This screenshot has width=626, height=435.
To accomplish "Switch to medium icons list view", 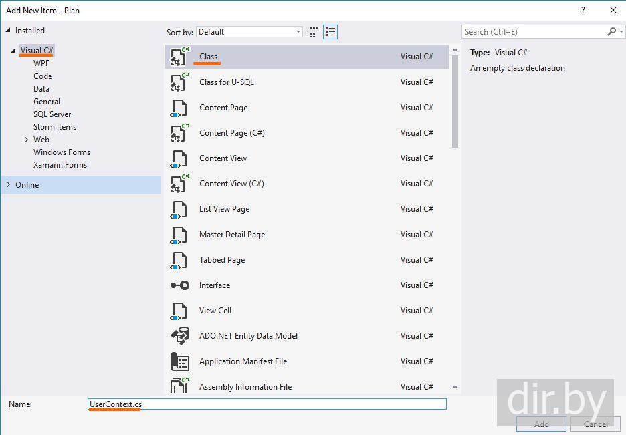I will [330, 32].
